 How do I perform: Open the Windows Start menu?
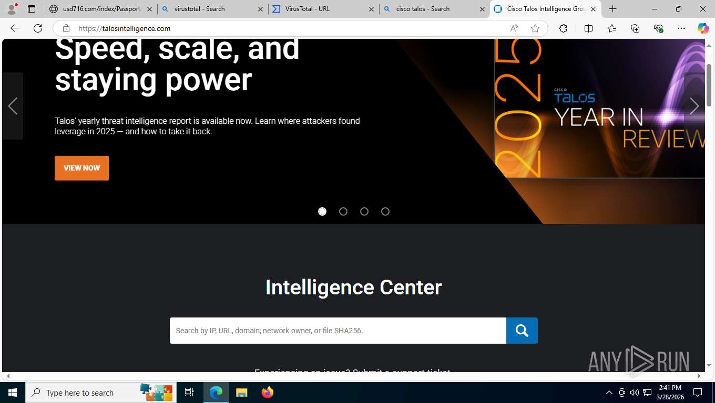click(12, 393)
